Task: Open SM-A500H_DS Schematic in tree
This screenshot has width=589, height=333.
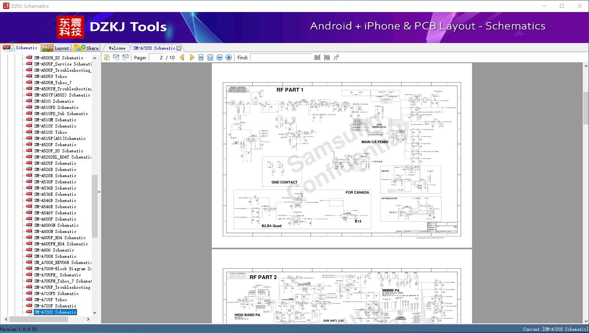Action: tap(58, 58)
